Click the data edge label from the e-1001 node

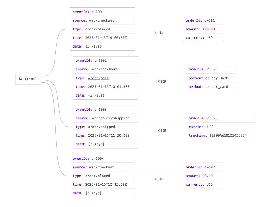[159, 33]
